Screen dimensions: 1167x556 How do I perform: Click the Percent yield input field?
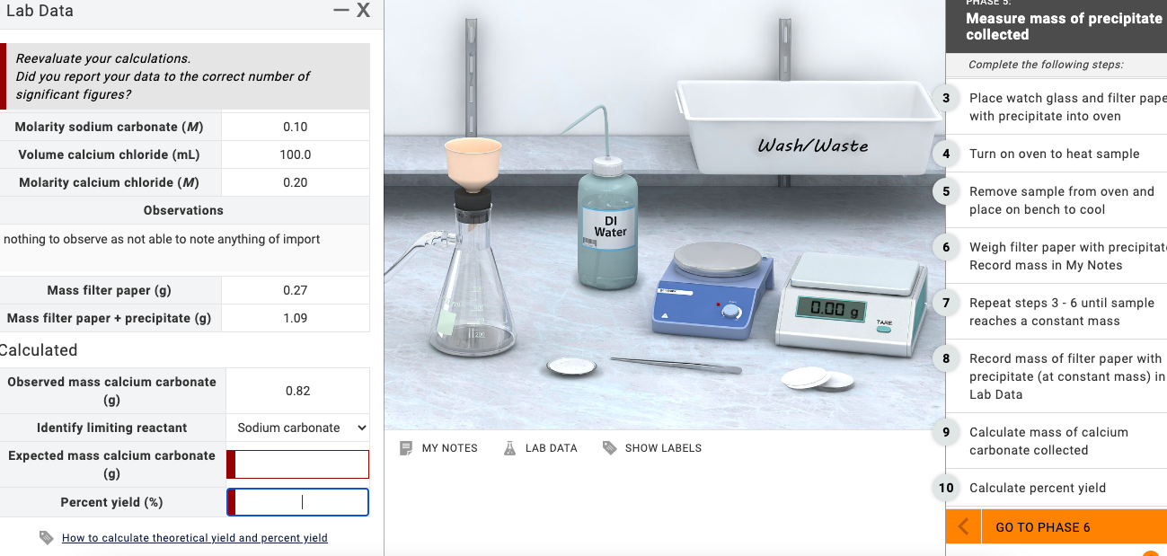pos(298,502)
